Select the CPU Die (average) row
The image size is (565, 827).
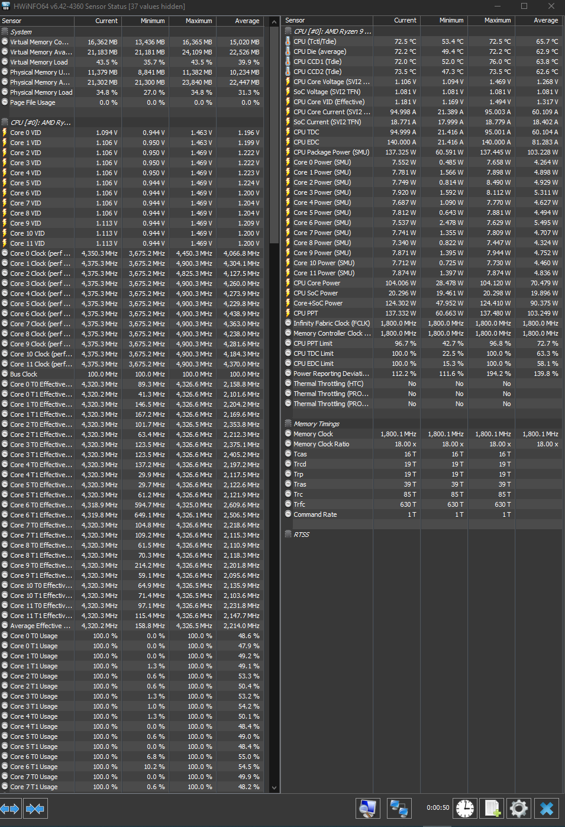[x=422, y=52]
